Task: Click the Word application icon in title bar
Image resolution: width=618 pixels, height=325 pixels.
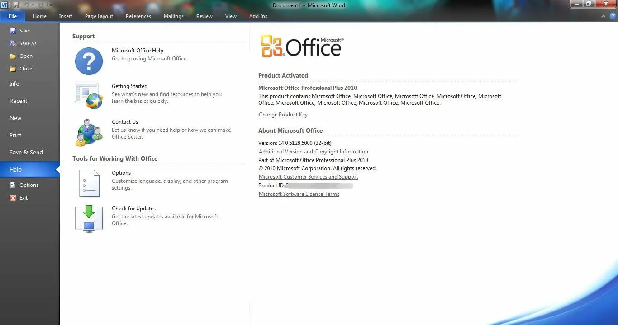Action: [x=4, y=5]
